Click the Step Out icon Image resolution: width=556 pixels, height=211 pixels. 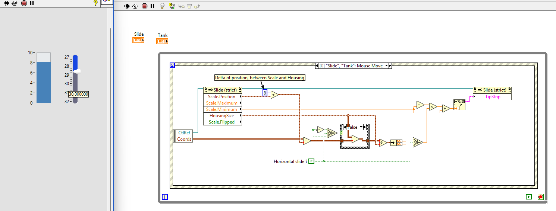[198, 6]
